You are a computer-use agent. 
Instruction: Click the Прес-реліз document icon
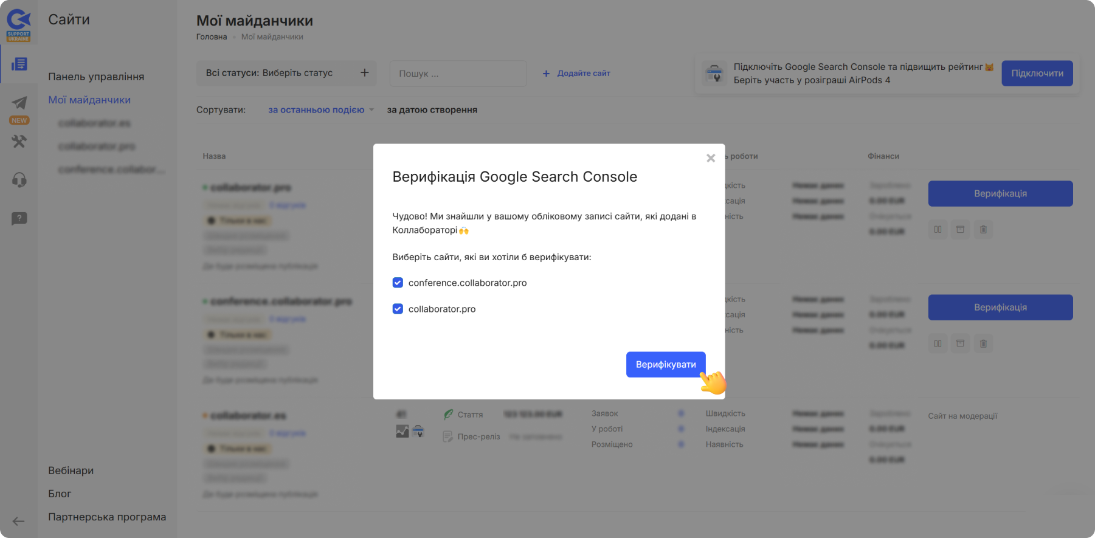[448, 436]
